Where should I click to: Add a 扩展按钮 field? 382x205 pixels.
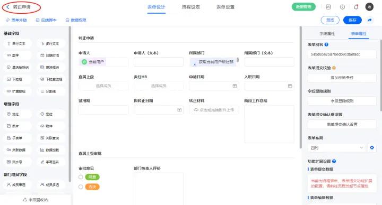[18, 91]
